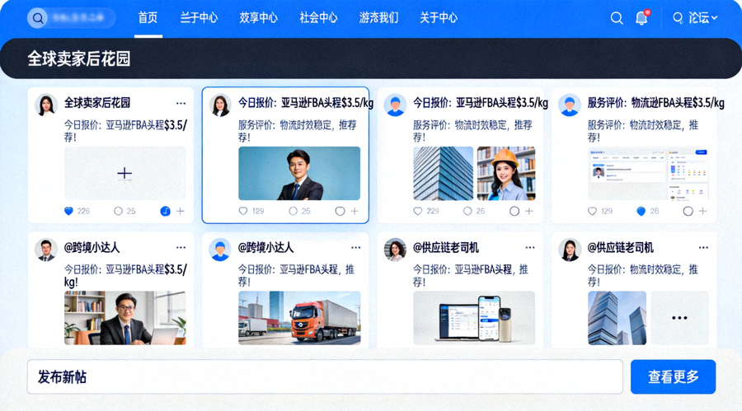
Task: Open @跨境小达人 profile on the man-at-desk post
Action: pyautogui.click(x=92, y=247)
